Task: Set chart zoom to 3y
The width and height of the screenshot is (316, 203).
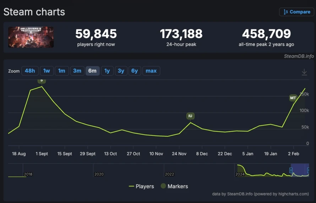Action: click(121, 71)
